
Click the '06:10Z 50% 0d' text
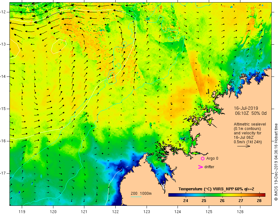(251, 114)
